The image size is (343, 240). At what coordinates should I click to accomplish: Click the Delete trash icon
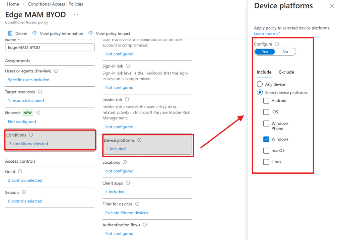10,33
